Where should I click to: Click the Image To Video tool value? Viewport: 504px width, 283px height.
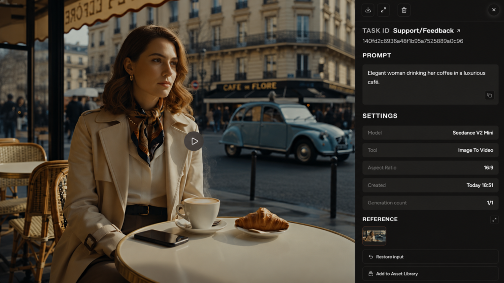click(475, 150)
